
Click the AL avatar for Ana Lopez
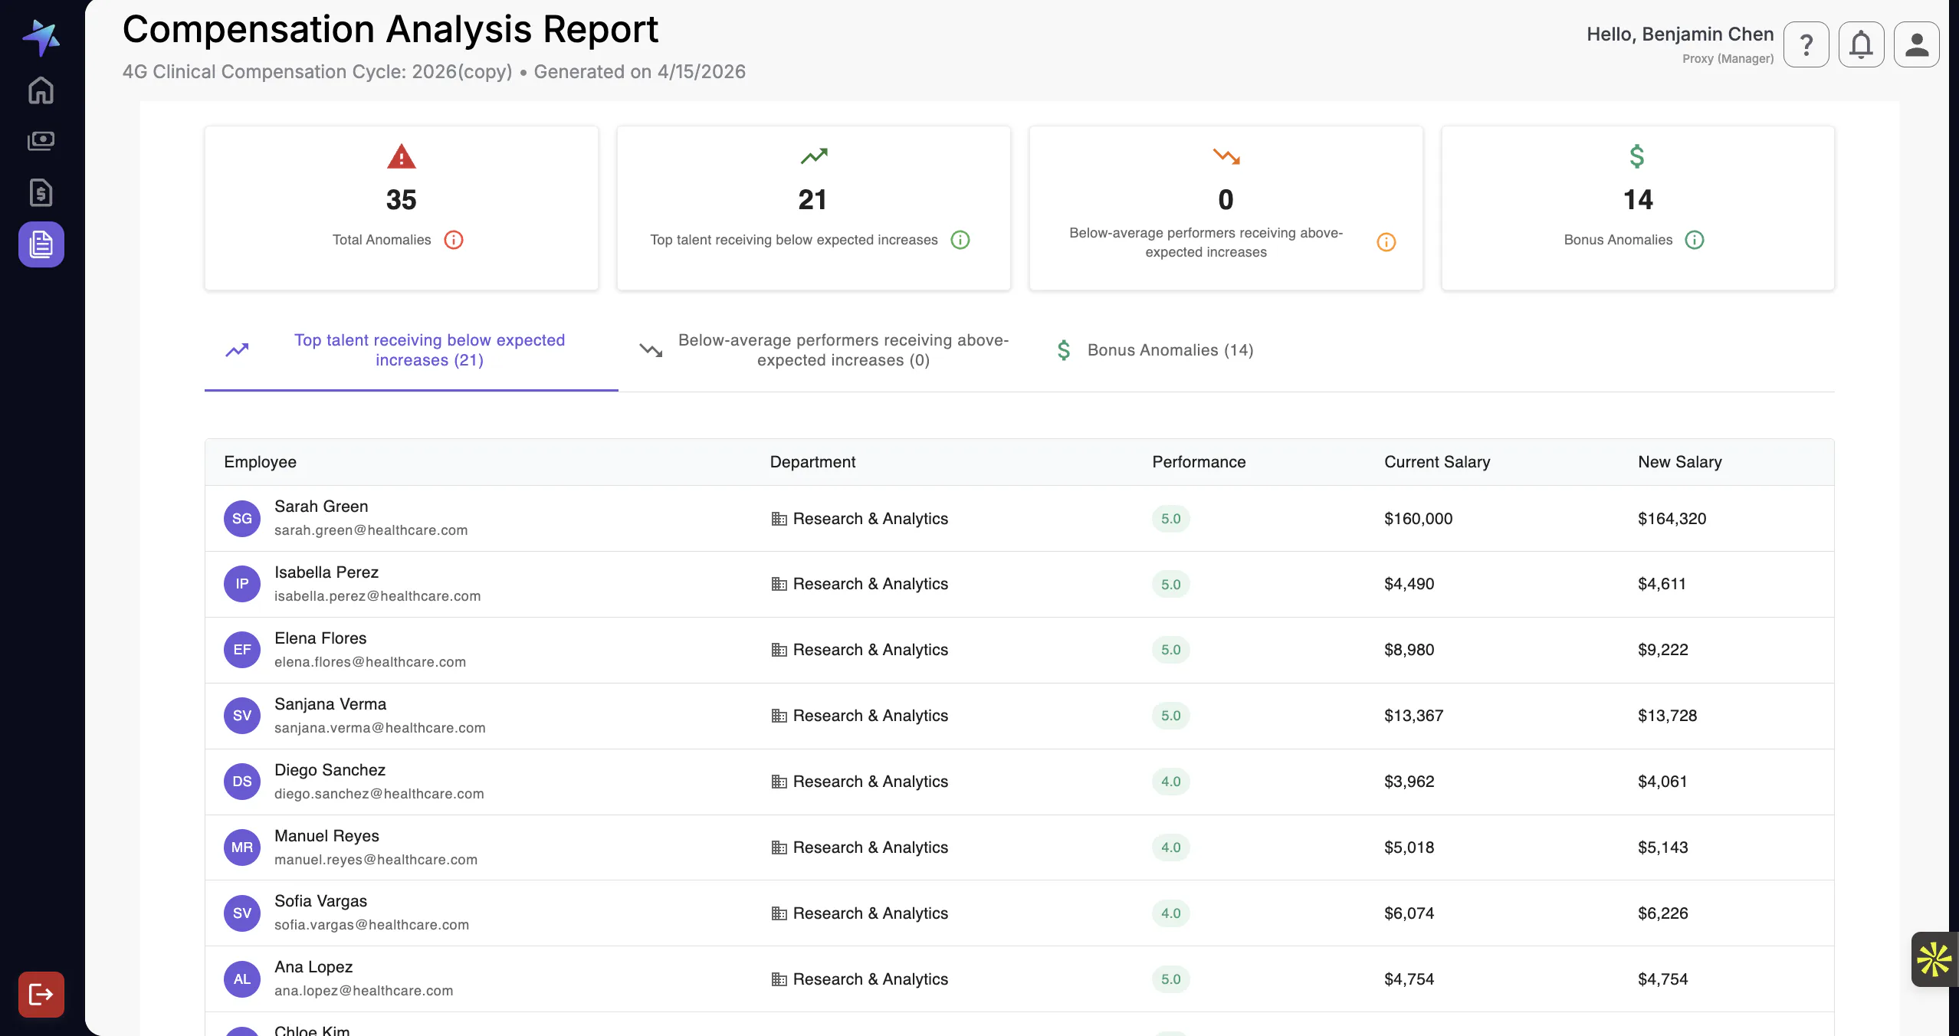pyautogui.click(x=242, y=979)
